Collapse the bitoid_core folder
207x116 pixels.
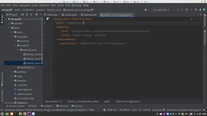coord(18,50)
